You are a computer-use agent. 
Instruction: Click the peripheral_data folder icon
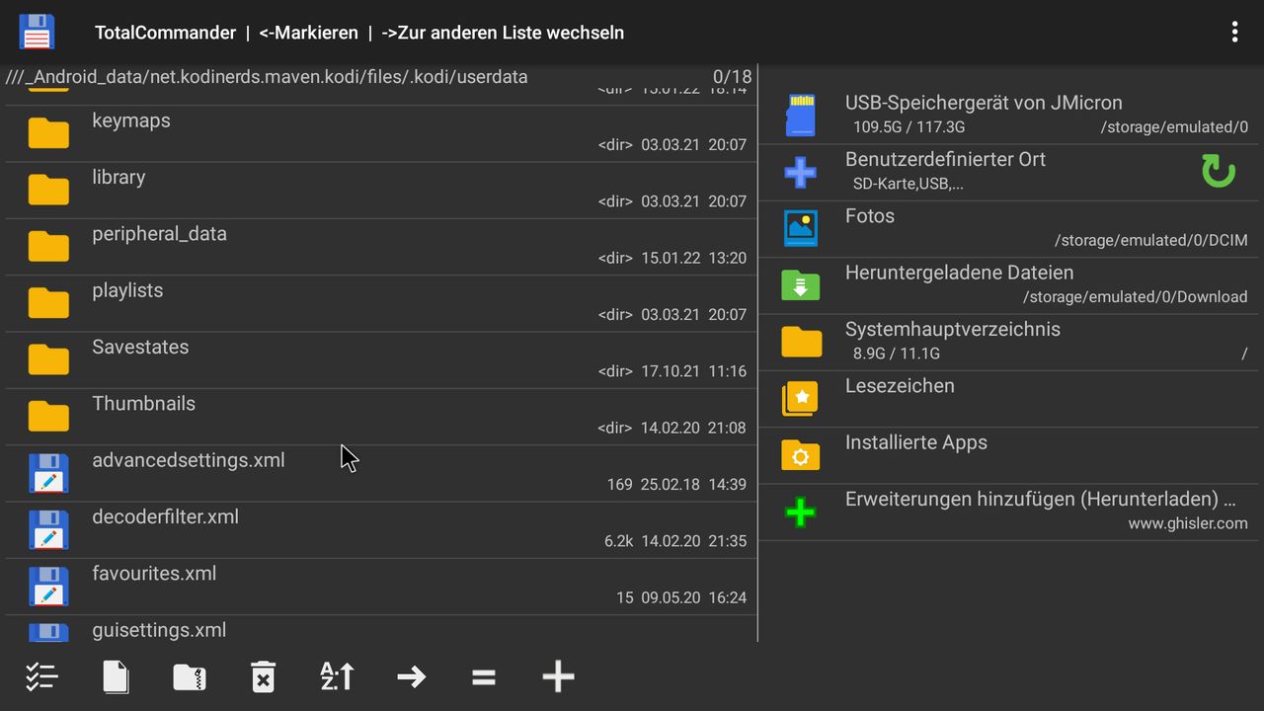click(x=48, y=246)
